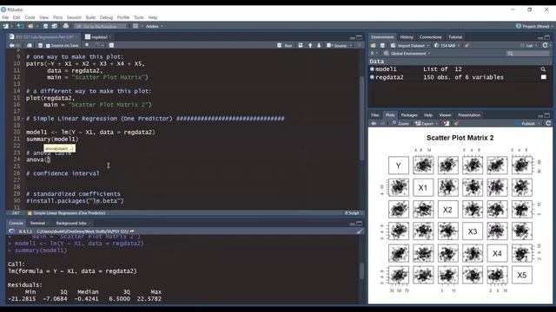Open Addins dropdown menu
Viewport: 556px width, 312px height.
[155, 26]
